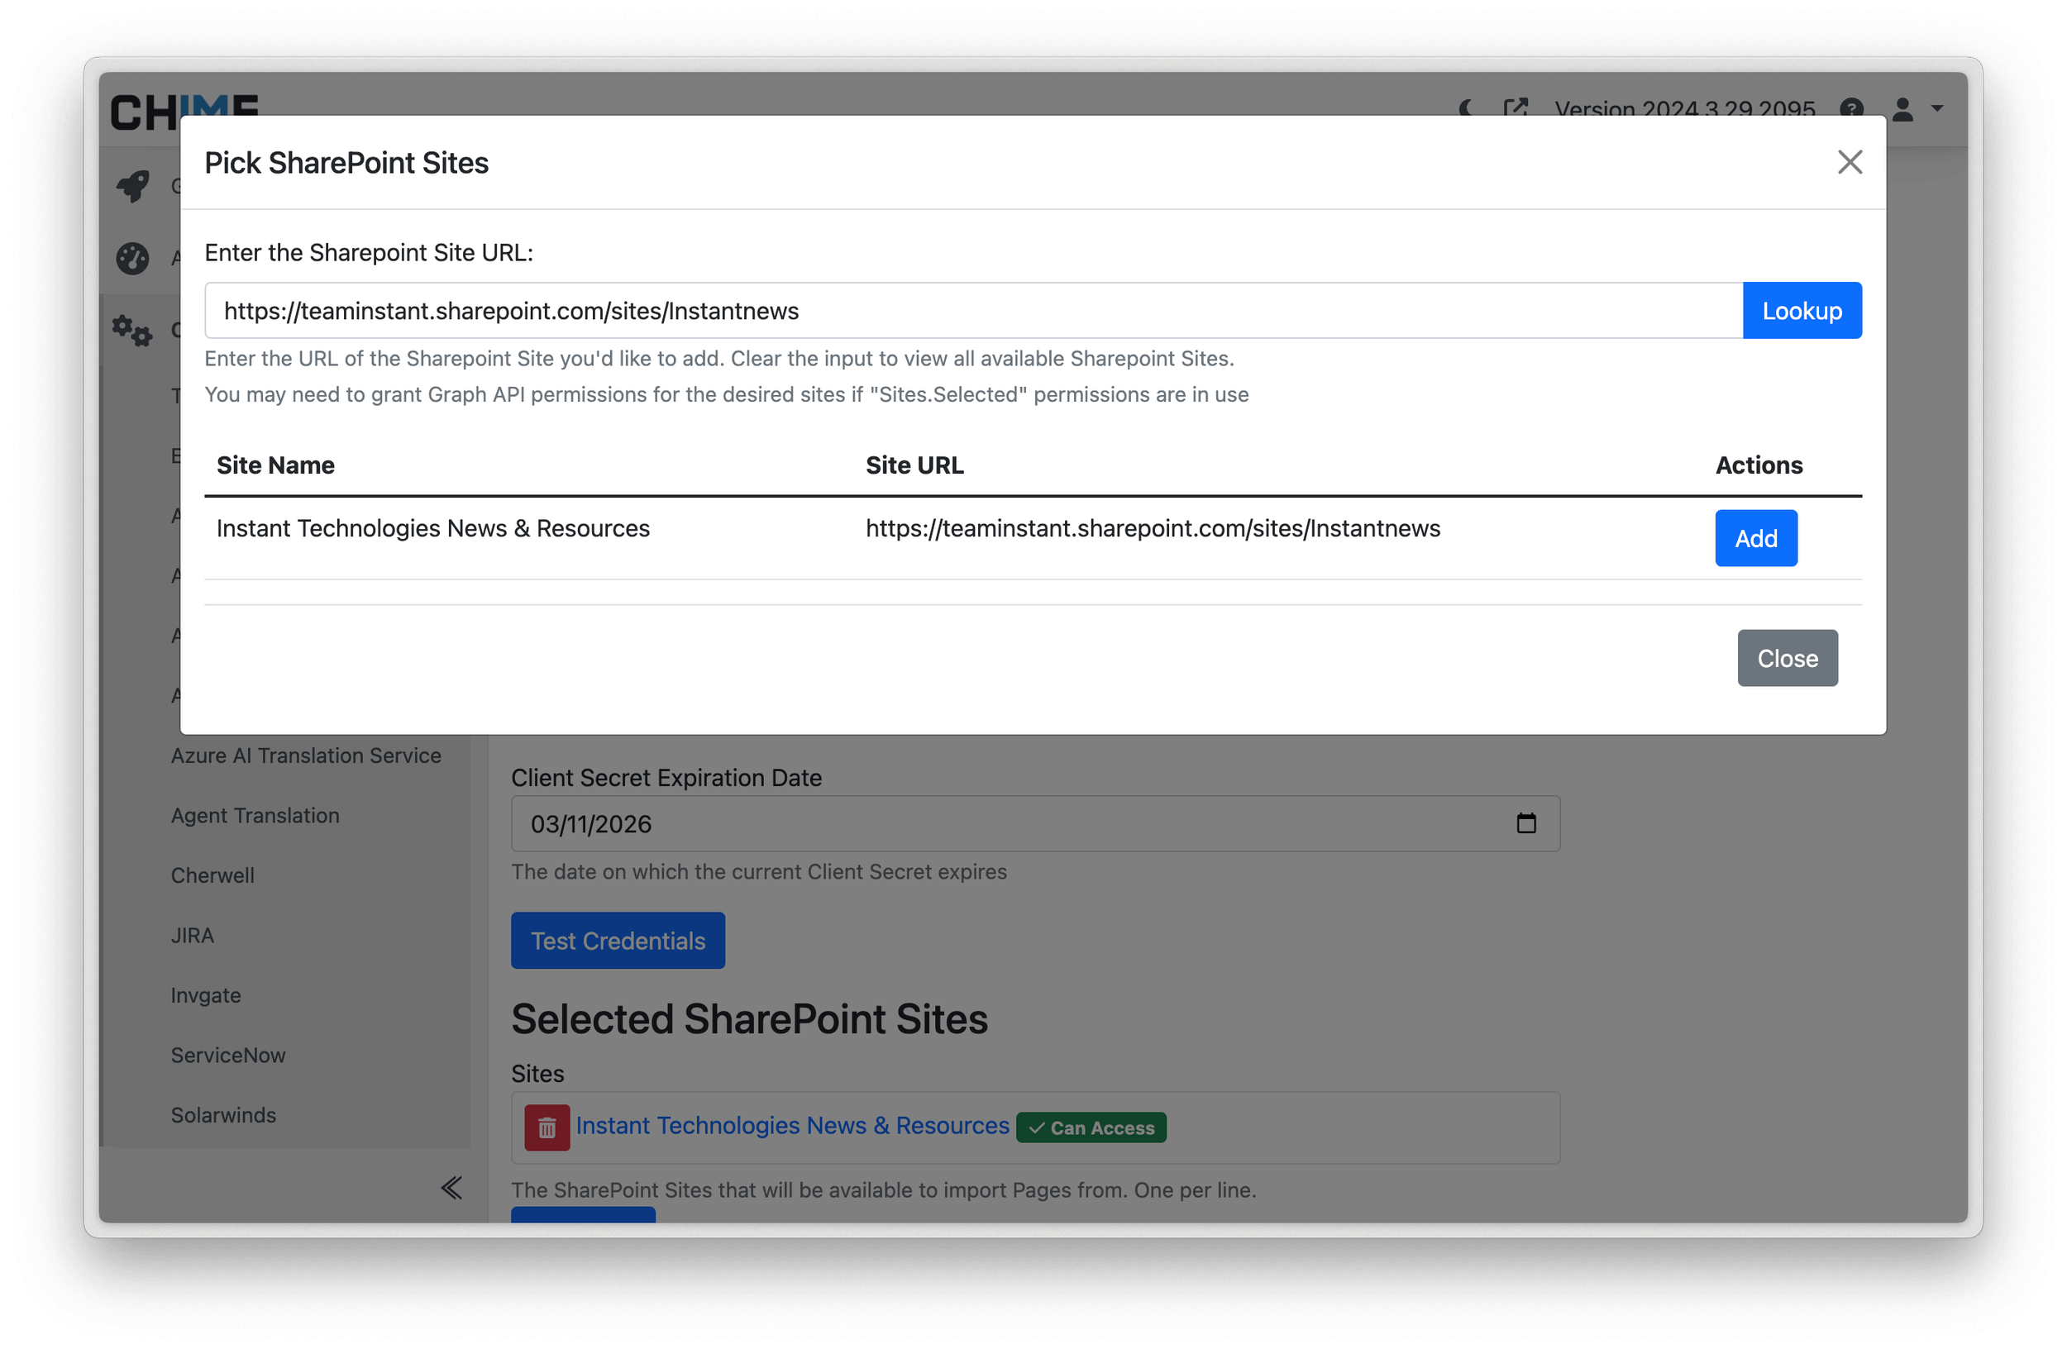The height and width of the screenshot is (1349, 2067).
Task: Open help via the question mark icon
Action: pos(1851,109)
